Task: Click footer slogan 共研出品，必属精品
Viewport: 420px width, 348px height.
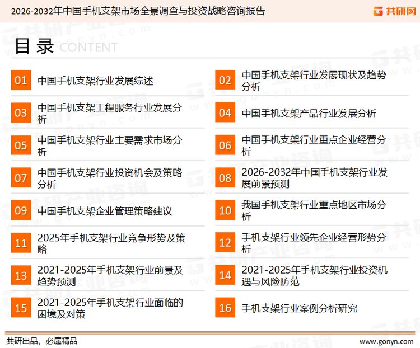Action: (x=42, y=341)
